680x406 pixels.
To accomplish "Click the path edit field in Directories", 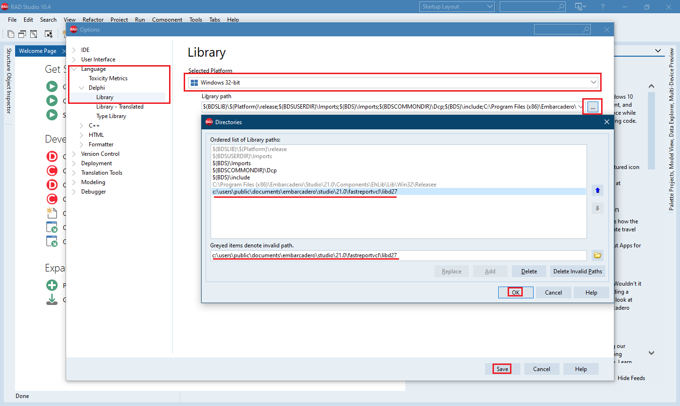I will pyautogui.click(x=399, y=255).
